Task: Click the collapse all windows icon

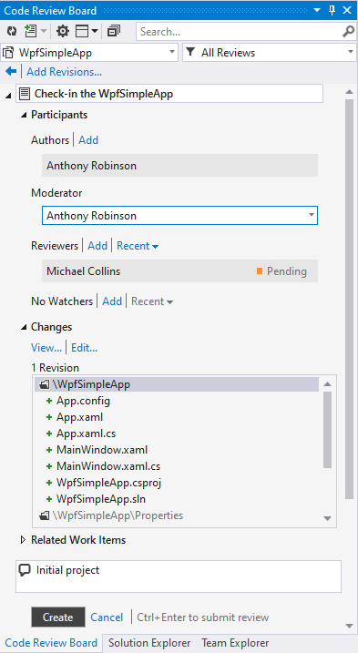Action: 114,31
